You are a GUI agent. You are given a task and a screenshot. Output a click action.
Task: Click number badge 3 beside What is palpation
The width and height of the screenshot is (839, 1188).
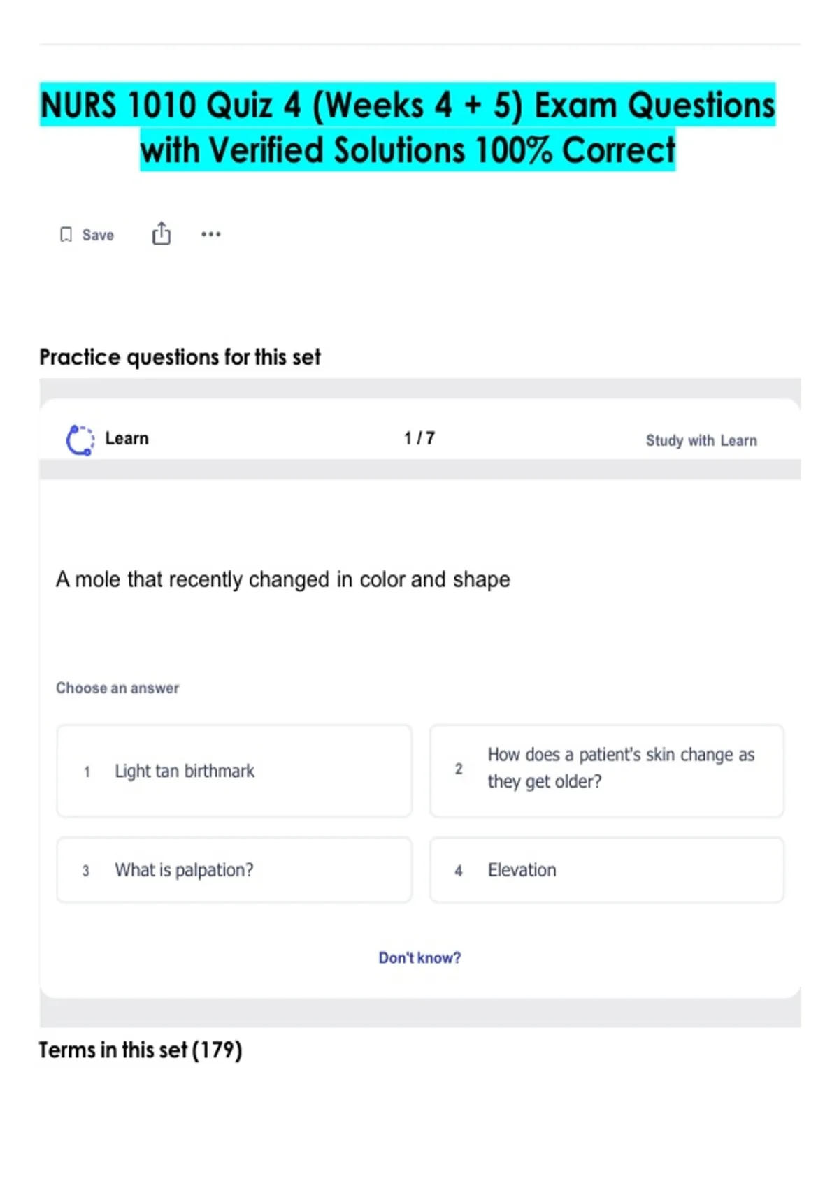pos(85,871)
